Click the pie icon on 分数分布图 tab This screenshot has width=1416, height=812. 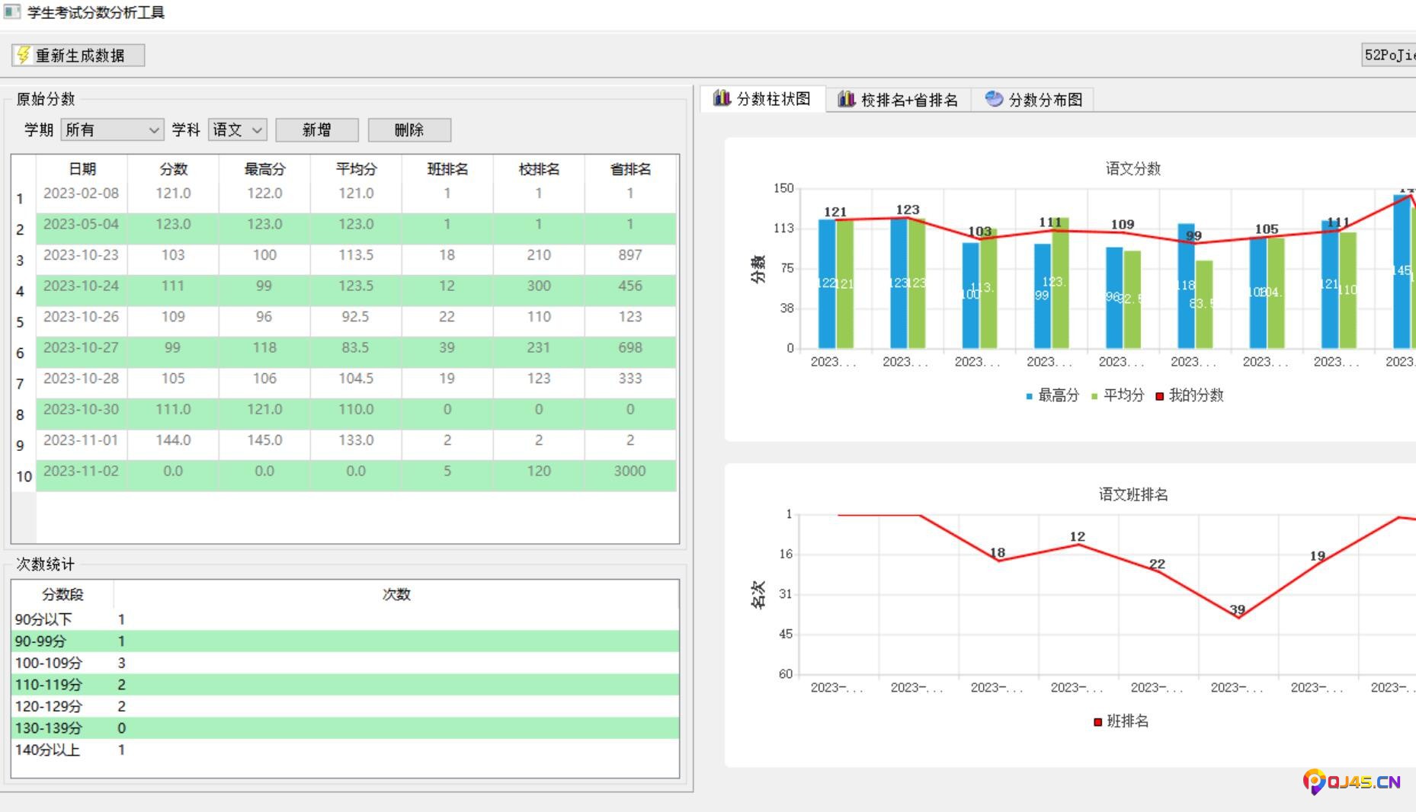(x=994, y=99)
